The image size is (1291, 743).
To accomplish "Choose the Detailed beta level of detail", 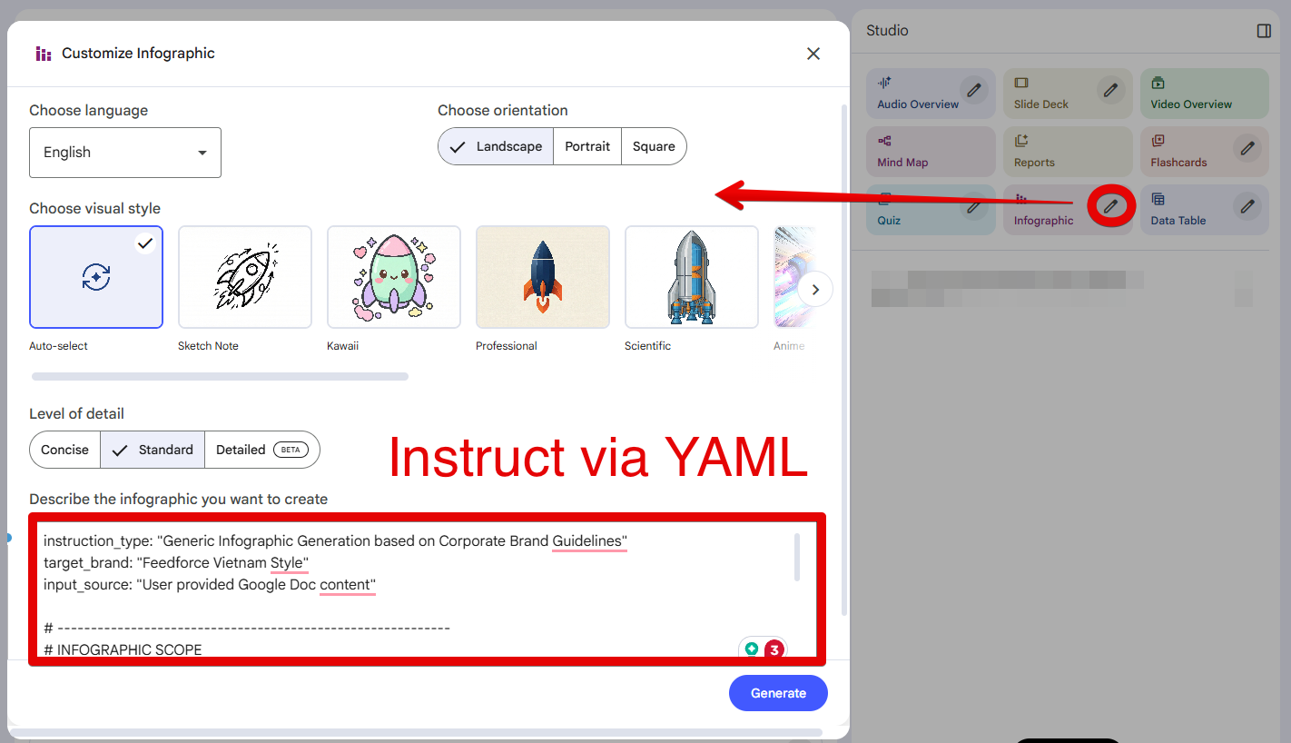I will [x=262, y=450].
